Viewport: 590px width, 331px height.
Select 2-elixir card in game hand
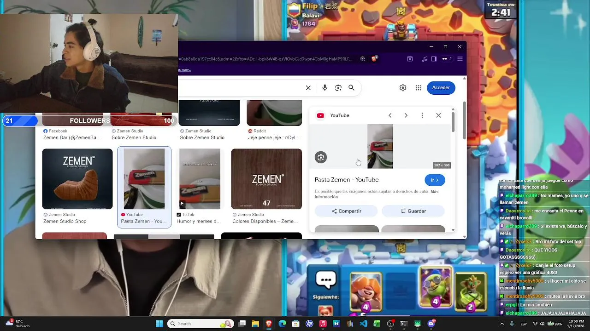(471, 292)
